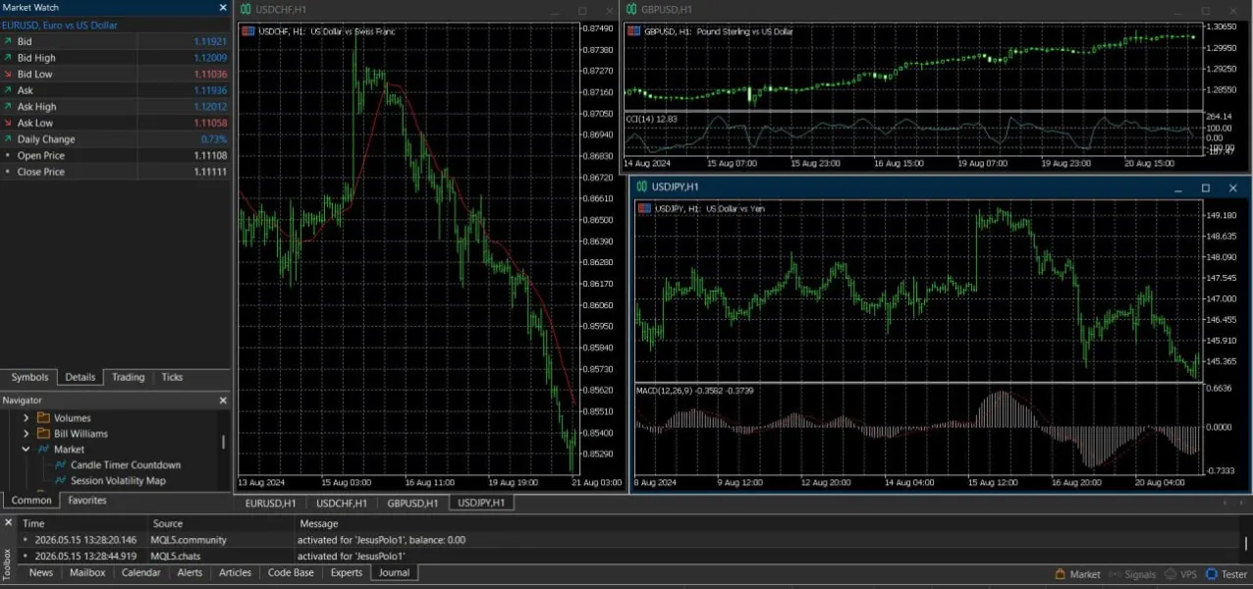Open the Signals service icon
The width and height of the screenshot is (1253, 589).
(1116, 574)
